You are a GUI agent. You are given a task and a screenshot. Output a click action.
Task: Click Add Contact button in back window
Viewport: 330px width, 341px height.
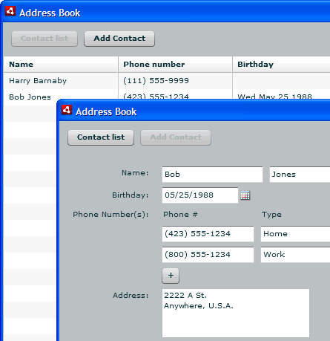click(119, 39)
